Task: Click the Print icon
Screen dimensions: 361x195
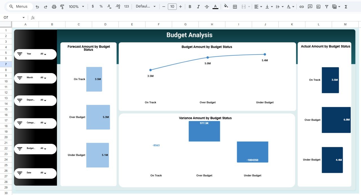Action: [x=54, y=6]
